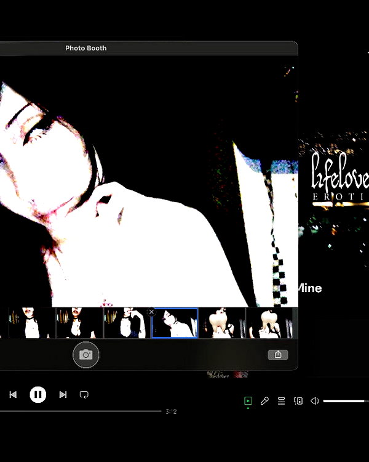This screenshot has width=369, height=462.
Task: Select the highlighted blue-bordered photo thumbnail
Action: [x=175, y=323]
